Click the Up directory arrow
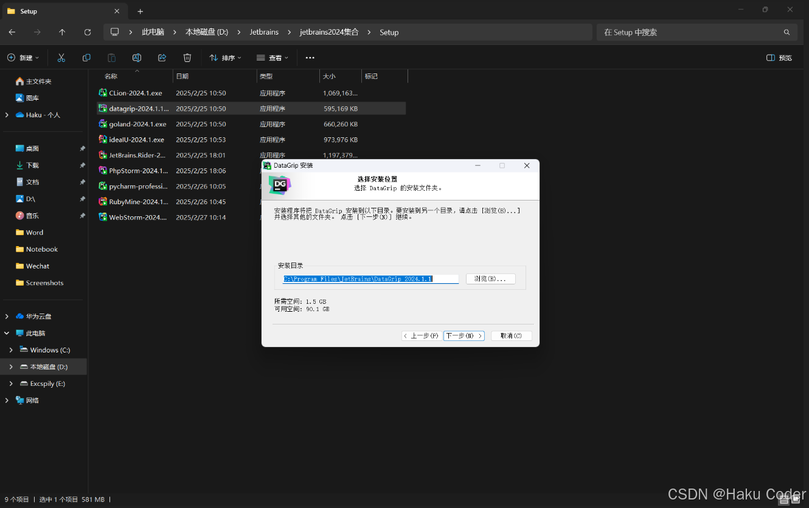The image size is (809, 508). (x=62, y=32)
